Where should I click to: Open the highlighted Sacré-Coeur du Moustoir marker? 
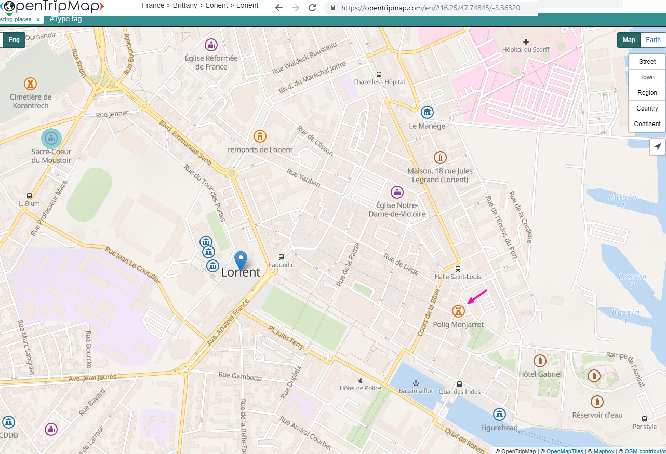[x=51, y=139]
